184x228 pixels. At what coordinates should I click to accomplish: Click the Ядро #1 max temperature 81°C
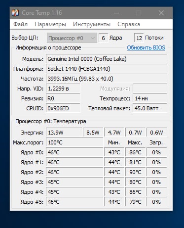pyautogui.click(x=135, y=162)
